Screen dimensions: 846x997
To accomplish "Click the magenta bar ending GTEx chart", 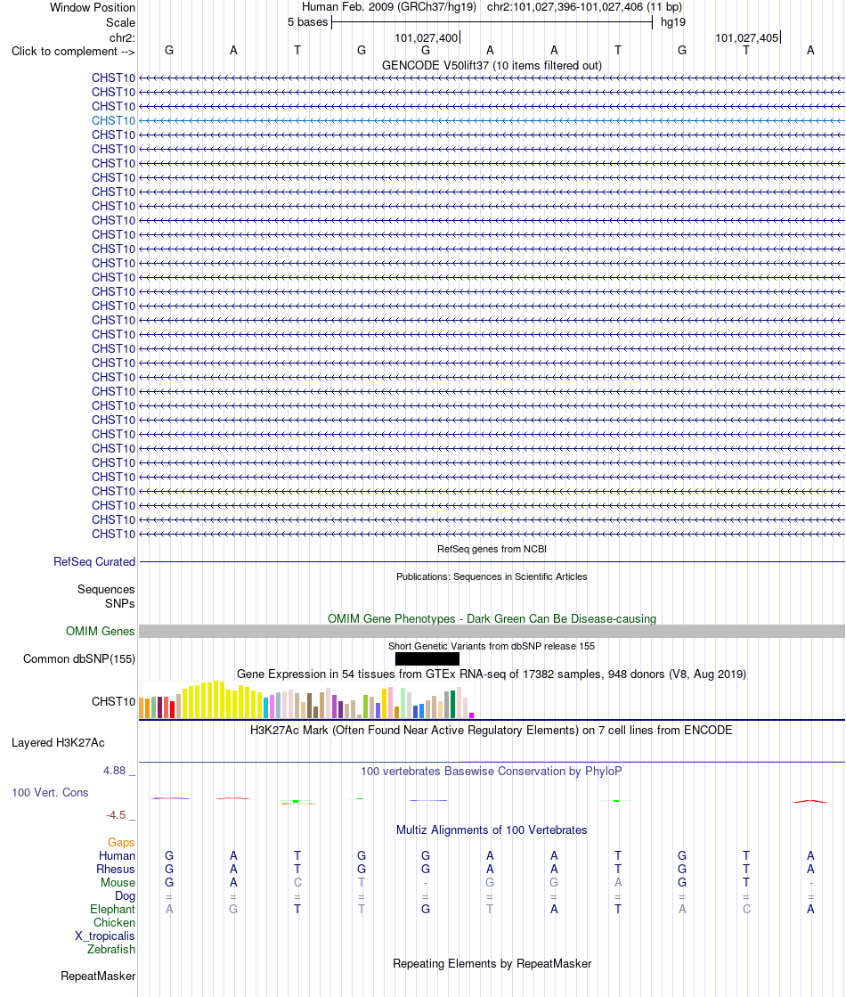I will click(472, 716).
